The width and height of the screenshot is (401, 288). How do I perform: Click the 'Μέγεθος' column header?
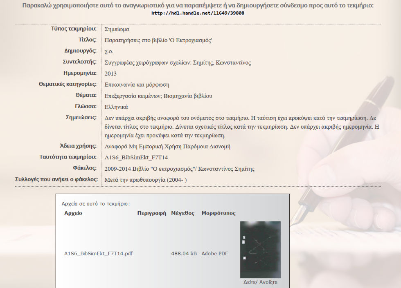[x=182, y=213]
